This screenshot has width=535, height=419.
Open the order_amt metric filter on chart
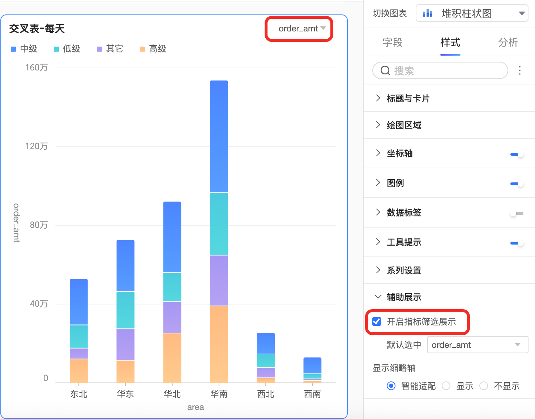pos(302,29)
